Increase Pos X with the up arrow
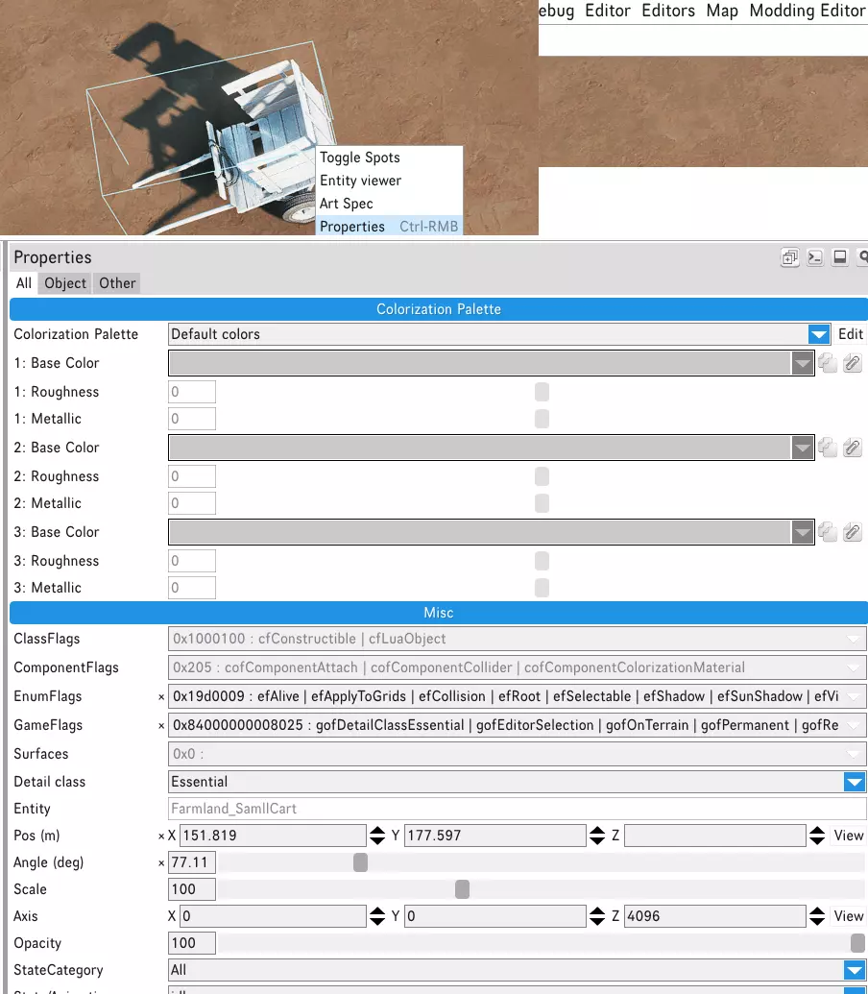Viewport: 868px width, 994px height. tap(377, 831)
